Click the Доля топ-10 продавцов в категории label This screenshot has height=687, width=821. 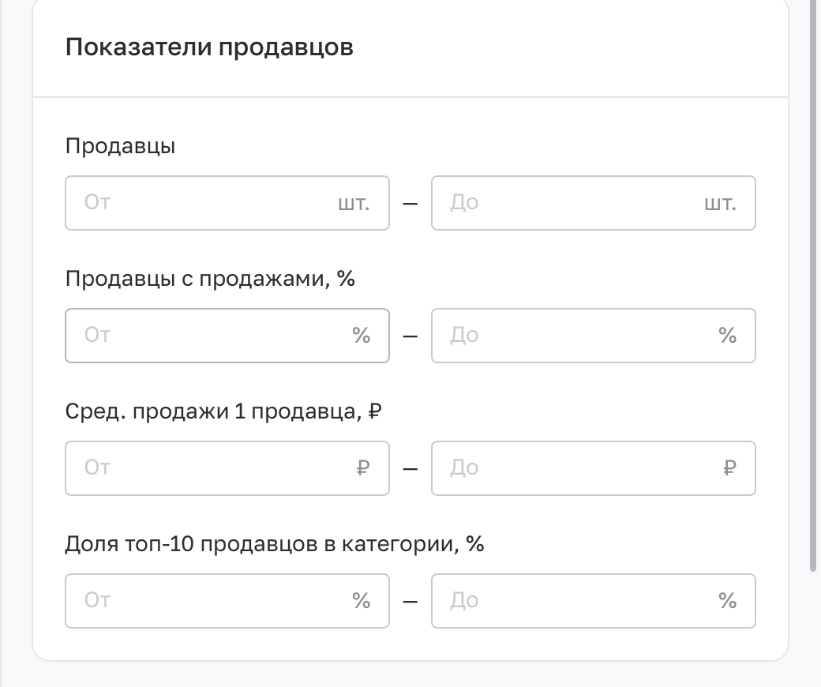tap(275, 543)
